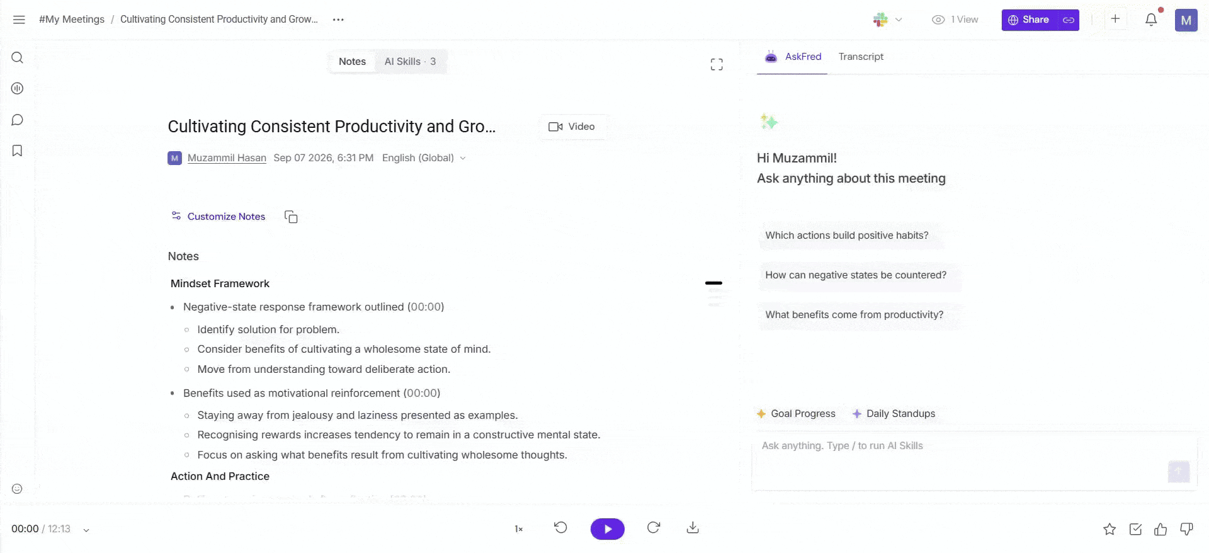Expand the Slack integration dropdown arrow
Viewport: 1209px width, 553px height.
coord(899,20)
